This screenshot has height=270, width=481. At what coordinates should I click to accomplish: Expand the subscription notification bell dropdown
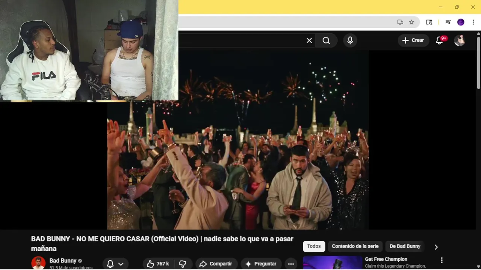coord(115,264)
